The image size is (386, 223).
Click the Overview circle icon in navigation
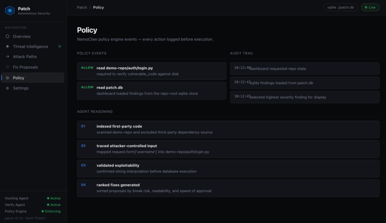pos(7,36)
